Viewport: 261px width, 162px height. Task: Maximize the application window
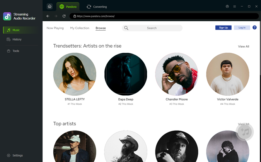[x=249, y=7]
